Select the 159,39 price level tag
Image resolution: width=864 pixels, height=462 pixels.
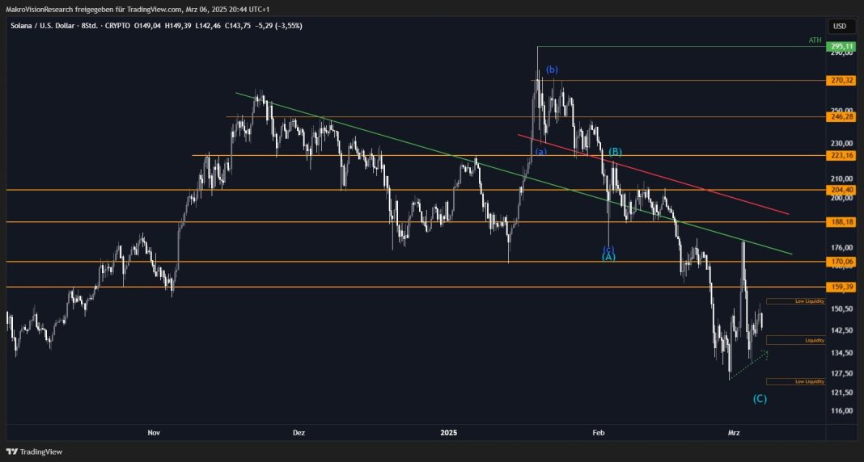841,287
